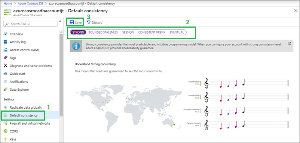The height and width of the screenshot is (143, 300).
Task: Click the Australia East Writes staff label
Action: click(194, 83)
